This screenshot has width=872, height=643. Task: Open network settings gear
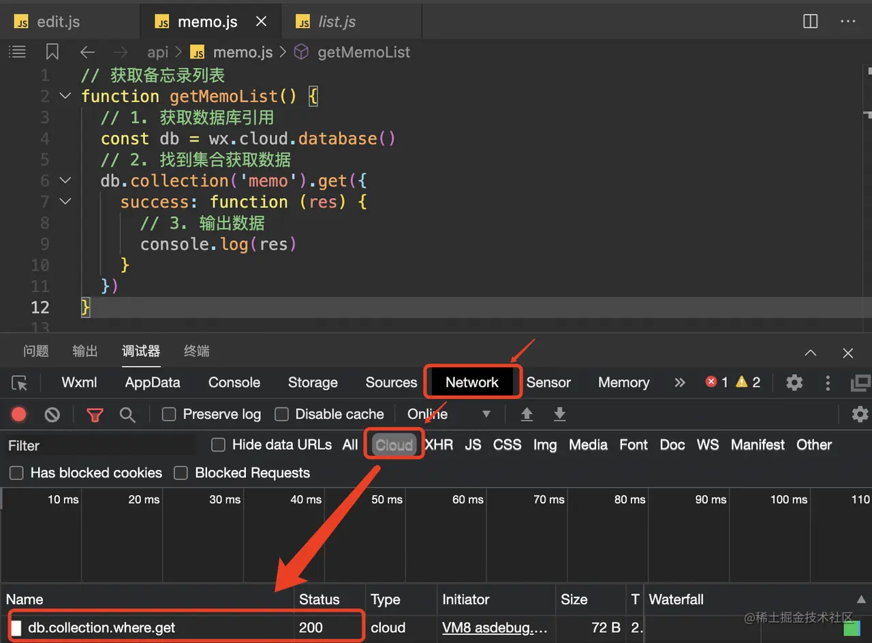pyautogui.click(x=860, y=414)
